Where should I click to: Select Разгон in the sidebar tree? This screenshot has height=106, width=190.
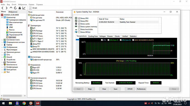12,30
